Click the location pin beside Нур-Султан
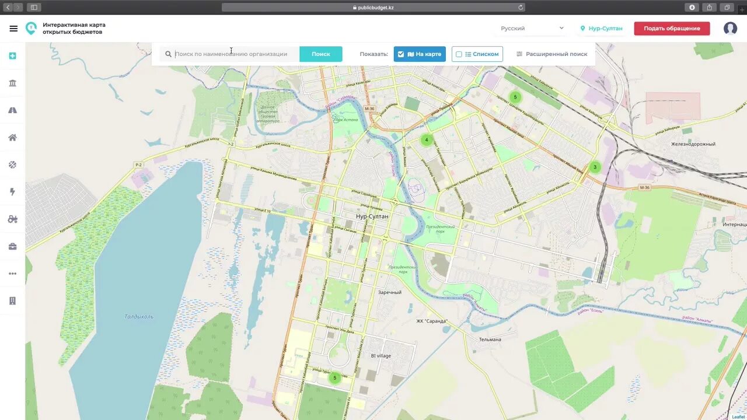This screenshot has height=420, width=747. (x=582, y=29)
